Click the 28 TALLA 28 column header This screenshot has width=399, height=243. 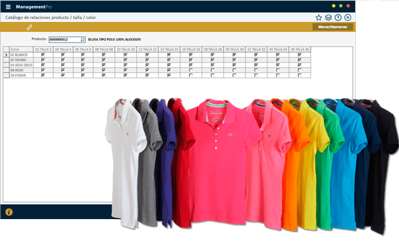tap(213, 49)
